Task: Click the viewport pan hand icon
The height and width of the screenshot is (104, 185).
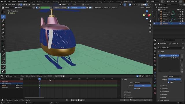Action: tap(150, 25)
